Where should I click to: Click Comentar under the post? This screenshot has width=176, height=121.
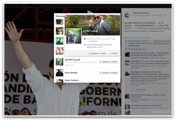(x=138, y=38)
